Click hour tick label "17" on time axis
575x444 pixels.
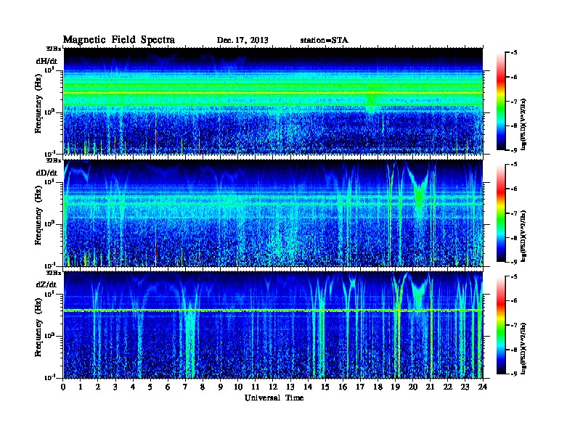[361, 387]
